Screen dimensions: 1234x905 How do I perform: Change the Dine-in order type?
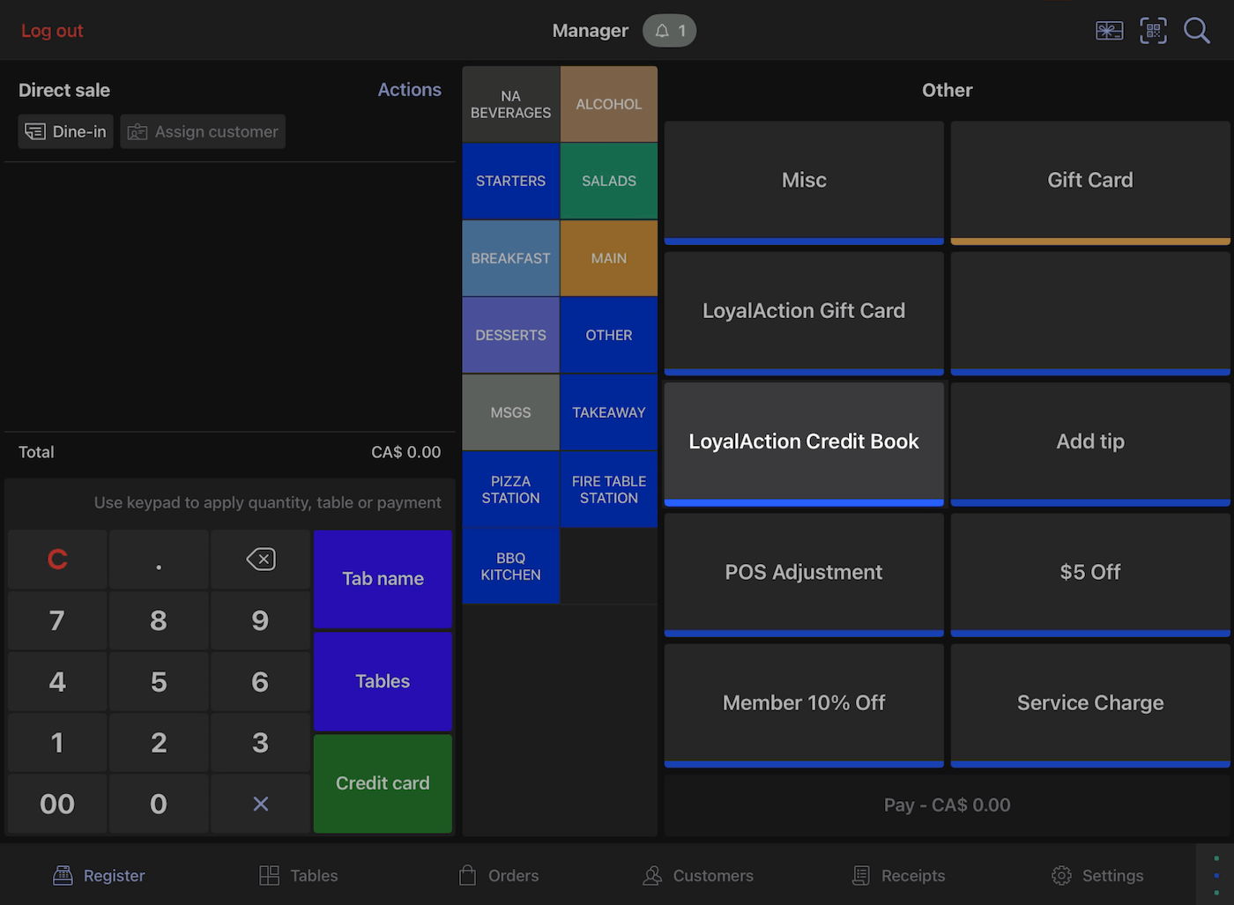click(x=66, y=131)
